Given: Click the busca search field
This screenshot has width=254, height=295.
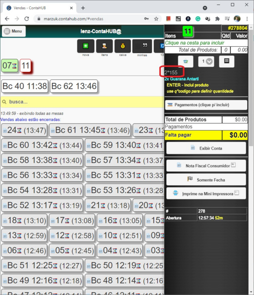Looking at the screenshot, I should (82, 102).
